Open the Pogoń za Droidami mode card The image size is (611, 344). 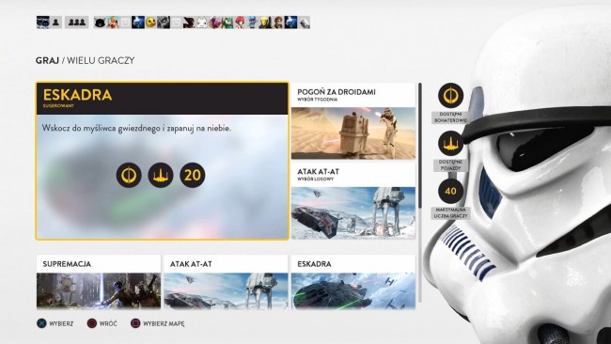[353, 121]
